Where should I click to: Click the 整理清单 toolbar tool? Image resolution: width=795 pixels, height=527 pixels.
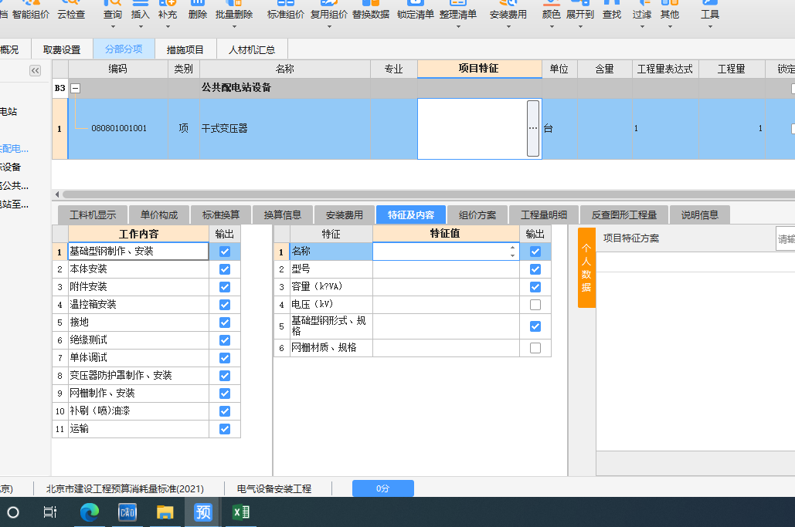[458, 14]
